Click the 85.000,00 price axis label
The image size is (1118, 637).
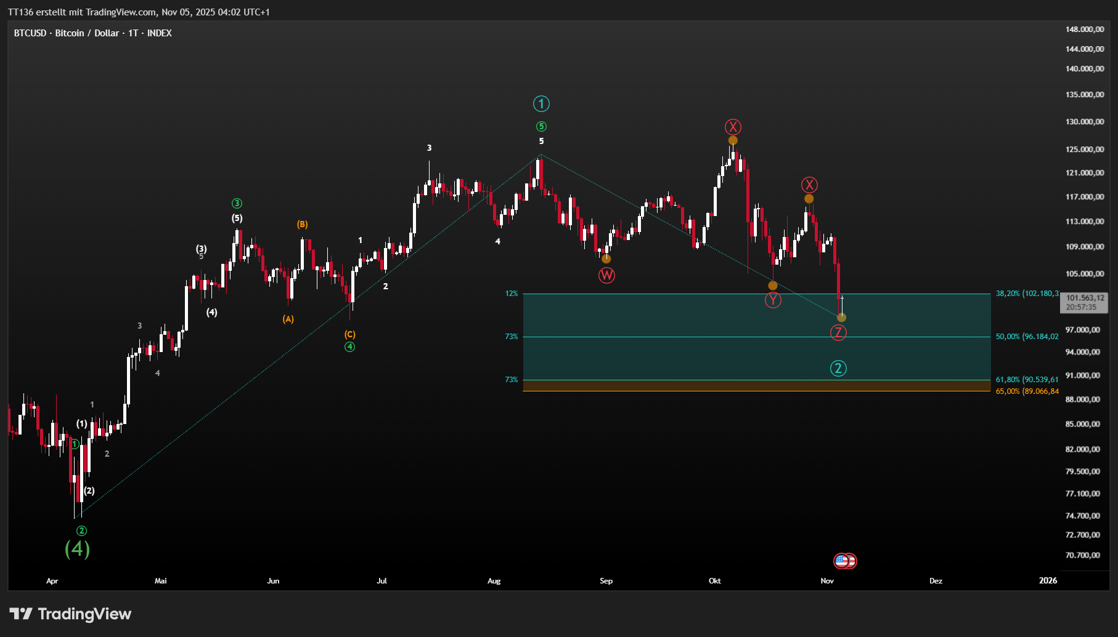pyautogui.click(x=1083, y=423)
